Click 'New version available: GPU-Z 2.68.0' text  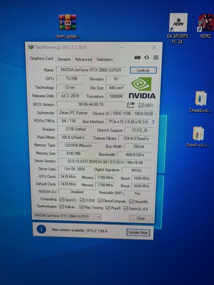pos(79,230)
